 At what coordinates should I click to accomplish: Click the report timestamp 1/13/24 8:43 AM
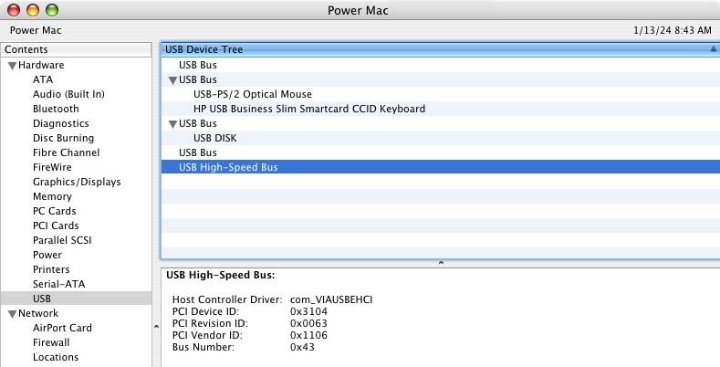[673, 30]
